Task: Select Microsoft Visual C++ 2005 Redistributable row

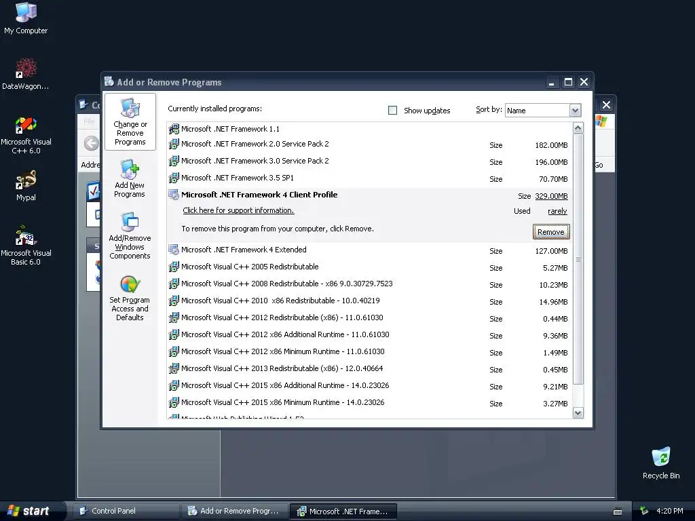Action: tap(369, 267)
